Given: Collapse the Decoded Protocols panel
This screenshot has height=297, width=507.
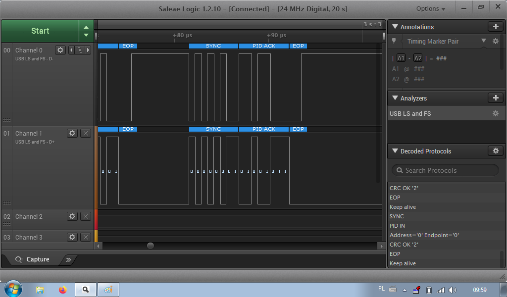Looking at the screenshot, I should (395, 151).
